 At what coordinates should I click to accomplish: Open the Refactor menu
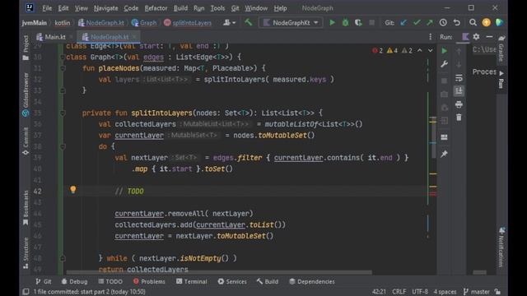click(x=156, y=8)
